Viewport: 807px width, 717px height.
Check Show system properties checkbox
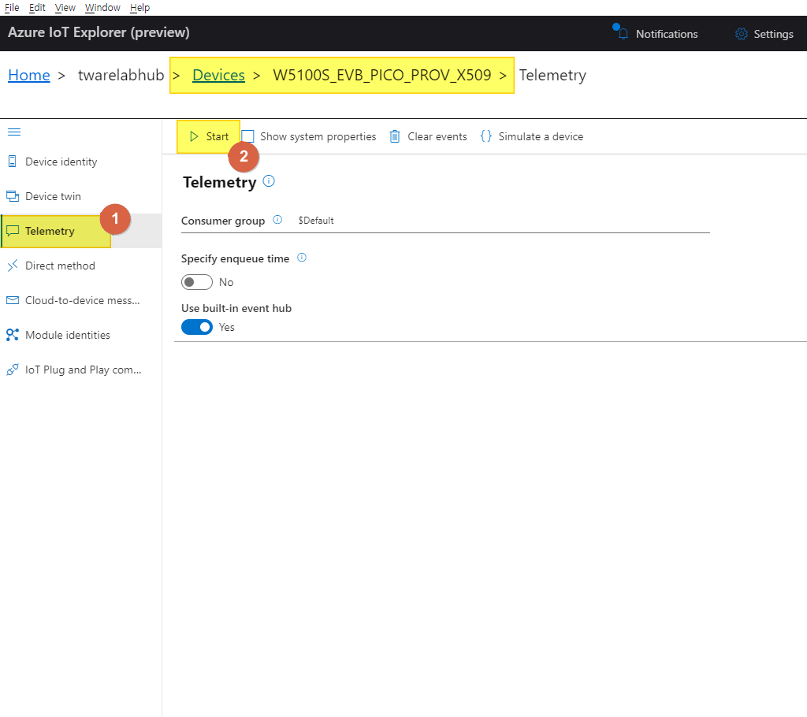248,136
